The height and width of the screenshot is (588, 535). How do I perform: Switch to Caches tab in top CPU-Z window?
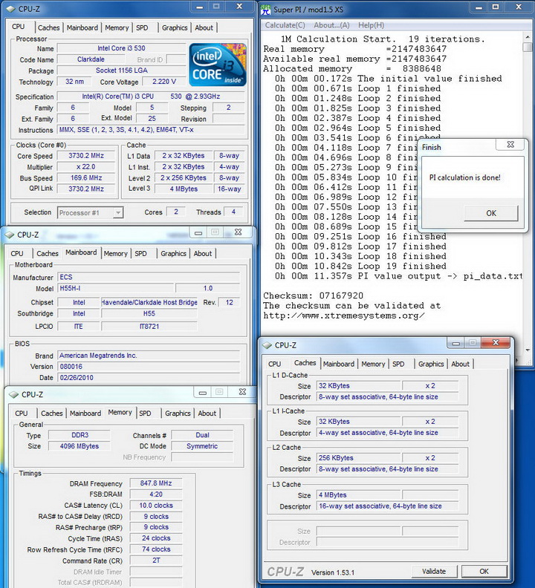click(x=48, y=27)
